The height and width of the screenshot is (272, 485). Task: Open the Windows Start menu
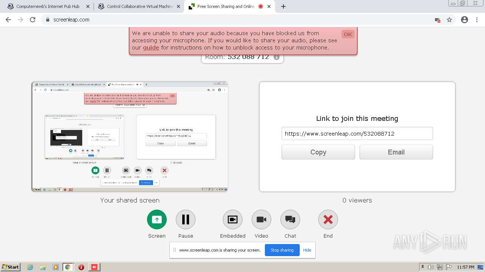11,267
